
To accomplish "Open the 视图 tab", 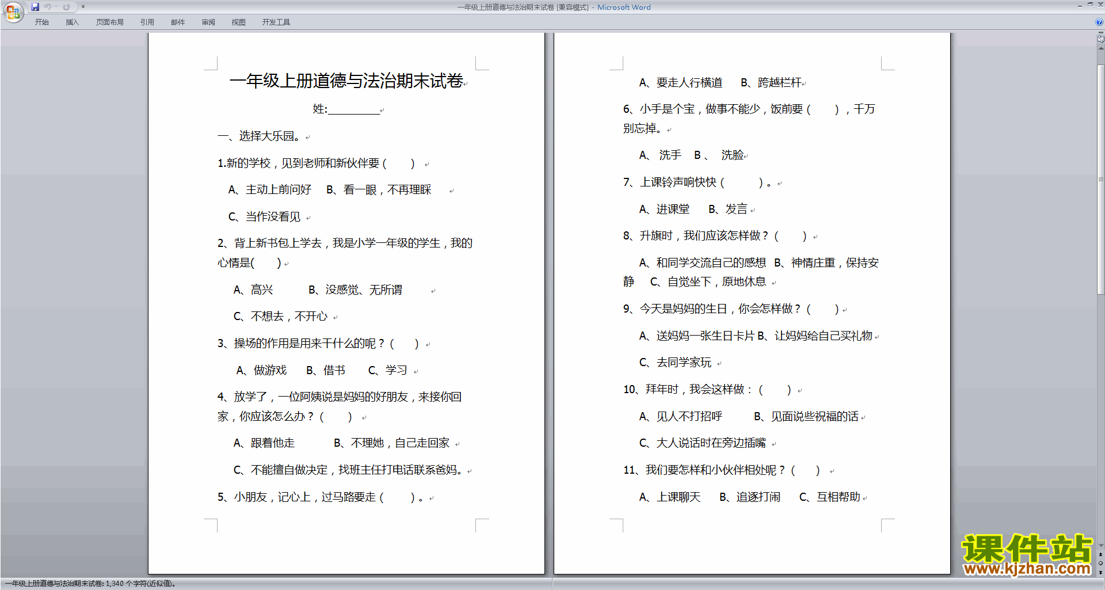I will coord(238,22).
